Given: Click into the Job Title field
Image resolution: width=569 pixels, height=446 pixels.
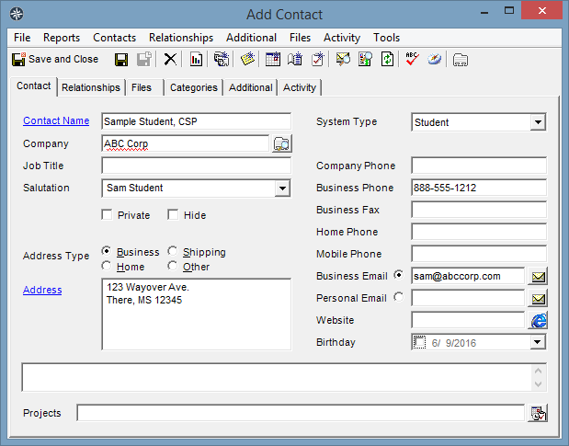Looking at the screenshot, I should coord(197,166).
